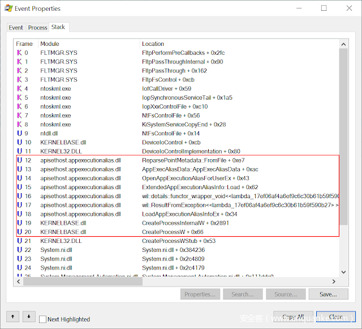Image resolution: width=362 pixels, height=329 pixels.
Task: Click FLTMGR.SYS module in frame 0
Action: [59, 53]
